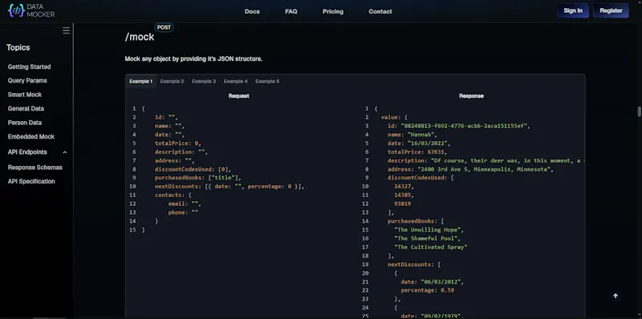The height and width of the screenshot is (319, 642).
Task: Click response 'totalPrice: 63931' line
Action: pyautogui.click(x=417, y=151)
